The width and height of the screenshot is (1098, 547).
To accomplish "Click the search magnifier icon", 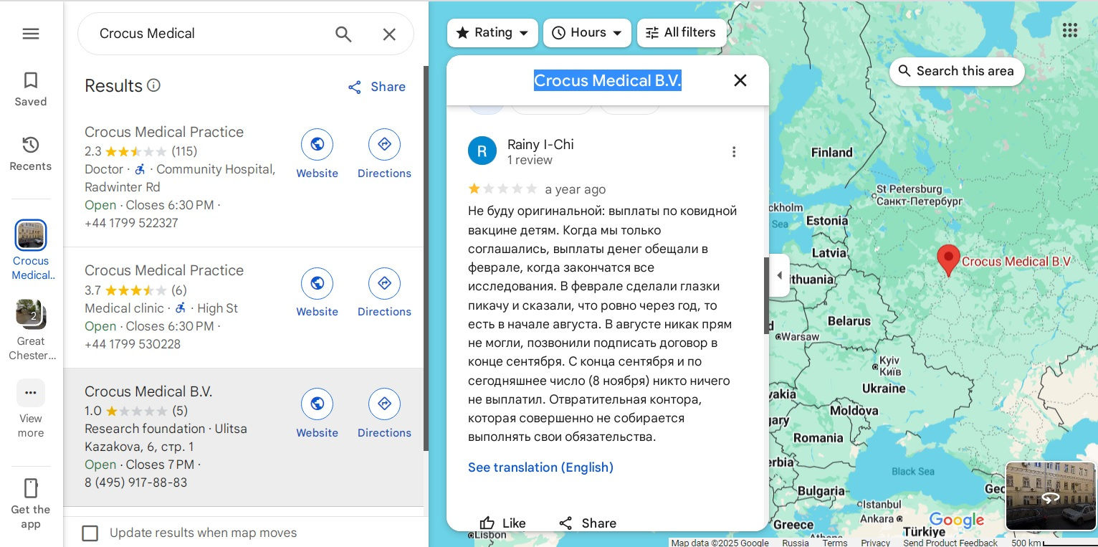I will pos(343,34).
